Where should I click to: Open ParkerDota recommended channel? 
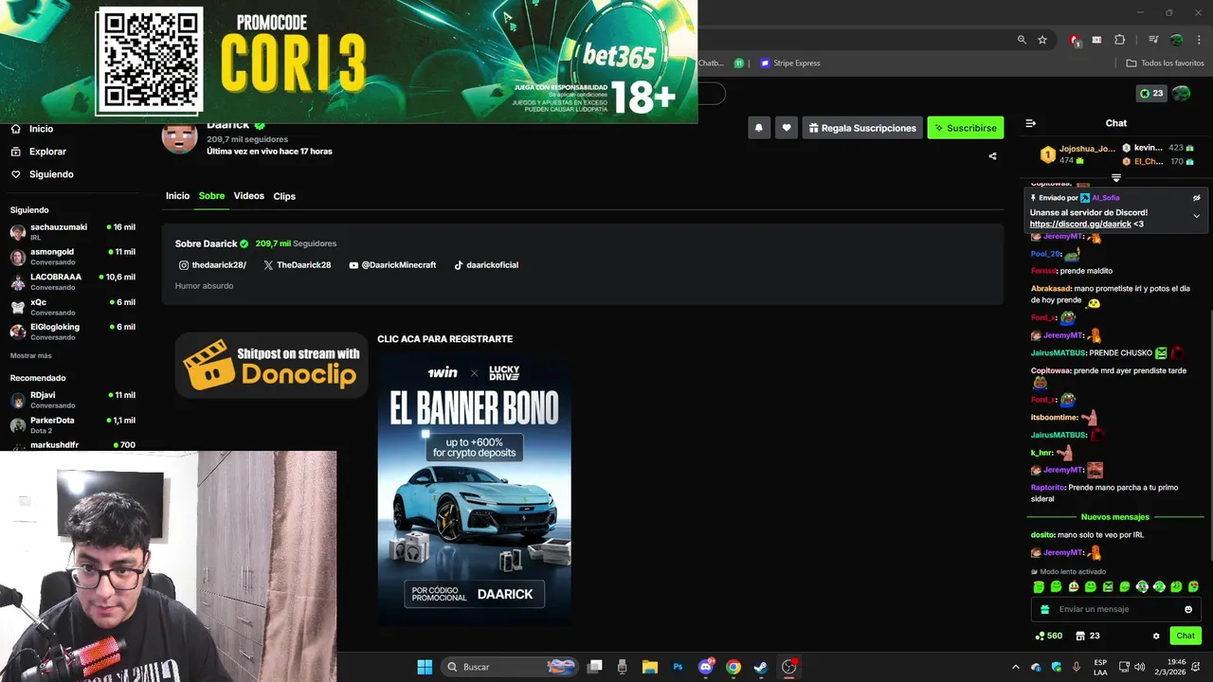click(73, 424)
